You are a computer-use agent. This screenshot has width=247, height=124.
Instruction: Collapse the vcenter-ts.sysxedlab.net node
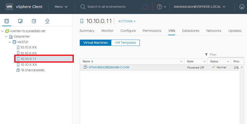tap(3, 31)
